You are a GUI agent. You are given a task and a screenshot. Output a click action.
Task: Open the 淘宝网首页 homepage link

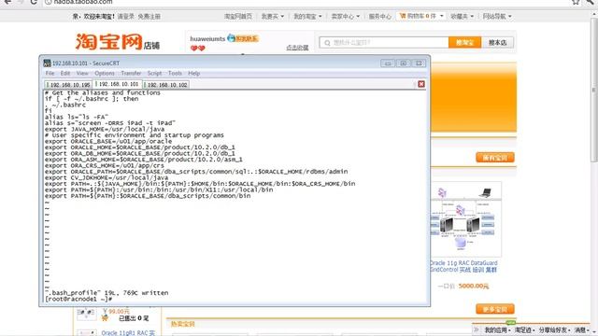(x=238, y=16)
